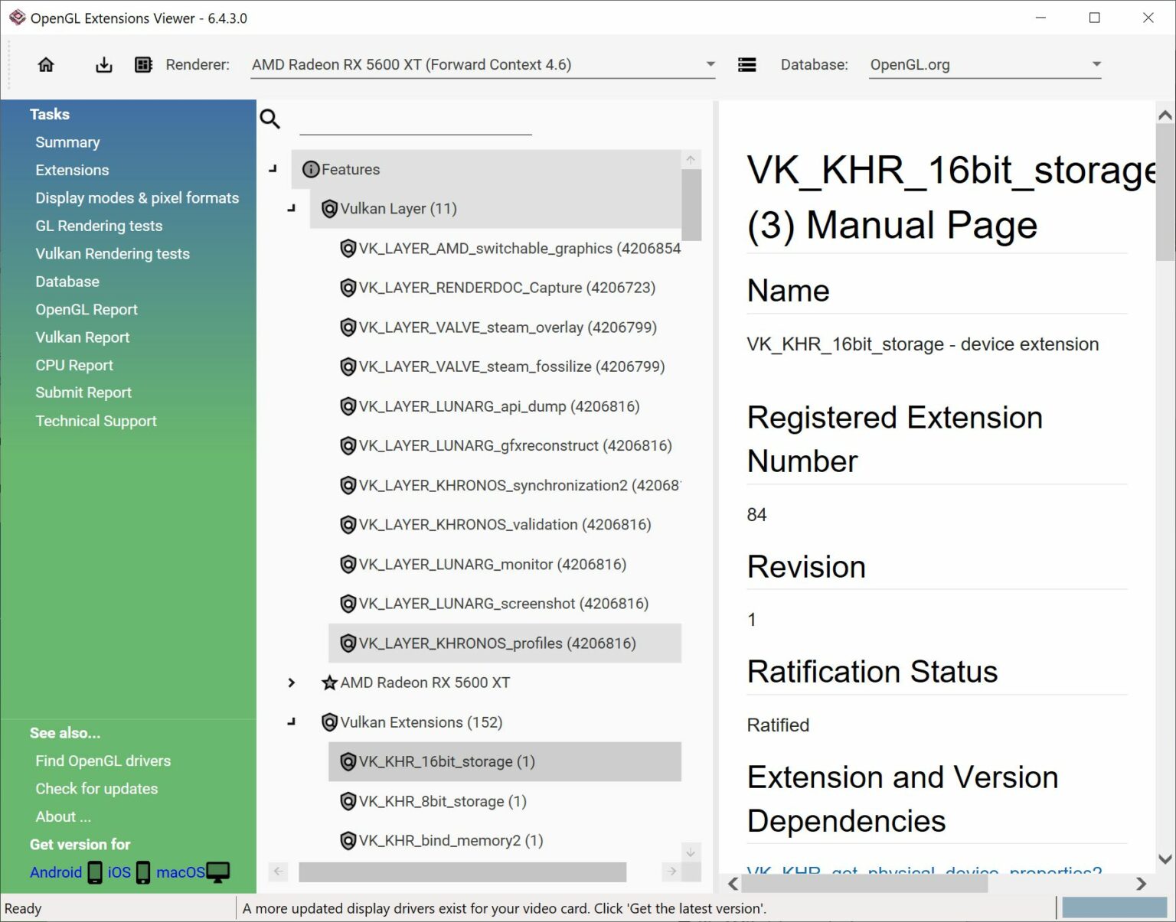This screenshot has height=922, width=1176.
Task: Open GL Rendering tests
Action: point(99,226)
